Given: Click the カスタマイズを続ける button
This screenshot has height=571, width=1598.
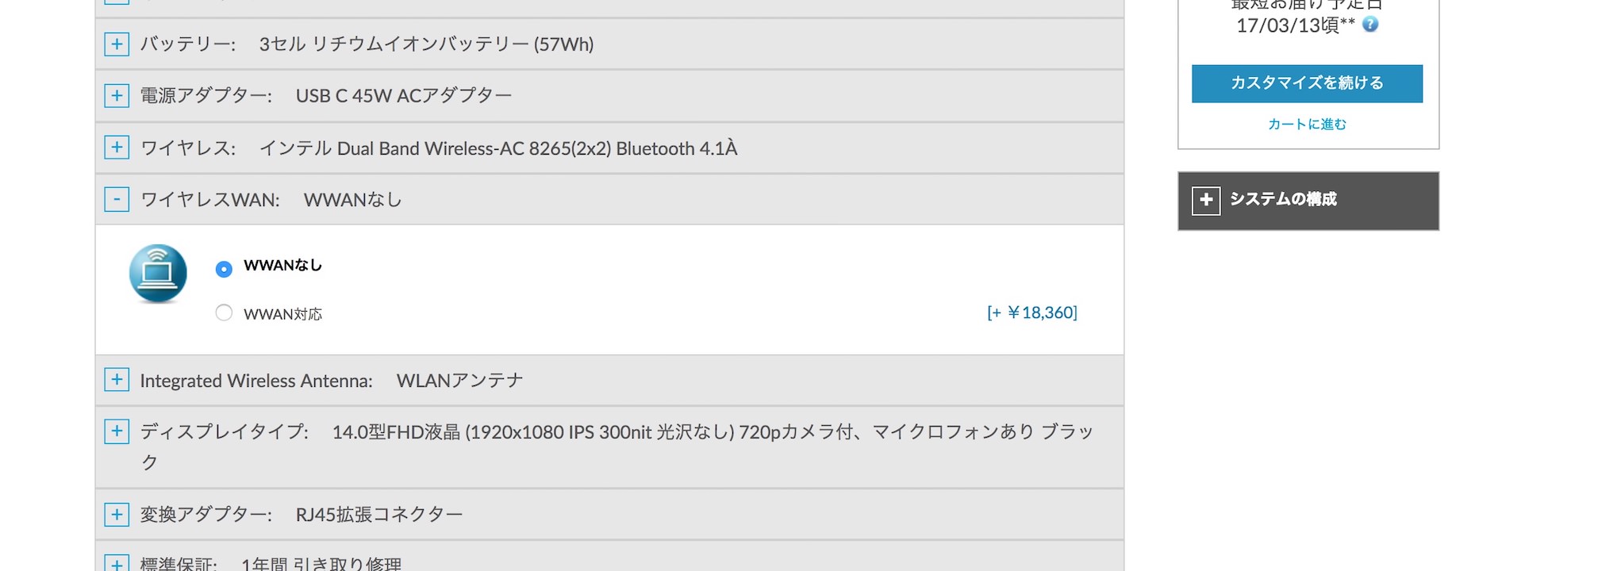Looking at the screenshot, I should (x=1307, y=83).
